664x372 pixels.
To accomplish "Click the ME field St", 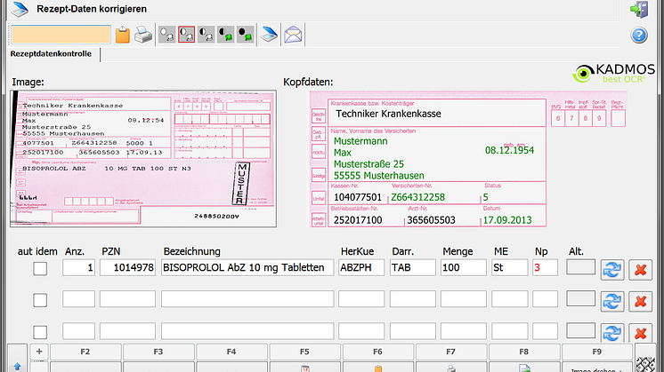I will point(509,268).
